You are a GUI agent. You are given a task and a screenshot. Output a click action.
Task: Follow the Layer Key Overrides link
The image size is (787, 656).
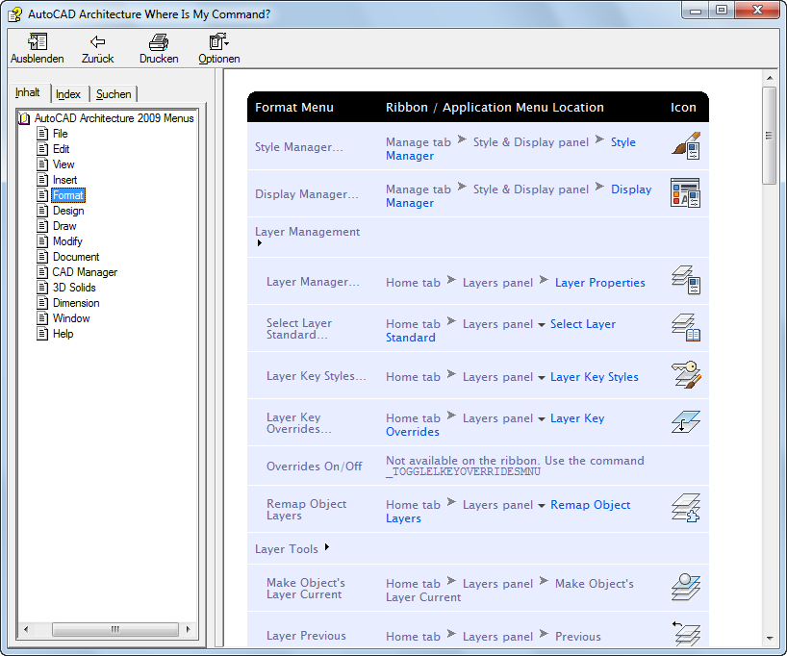coord(495,424)
